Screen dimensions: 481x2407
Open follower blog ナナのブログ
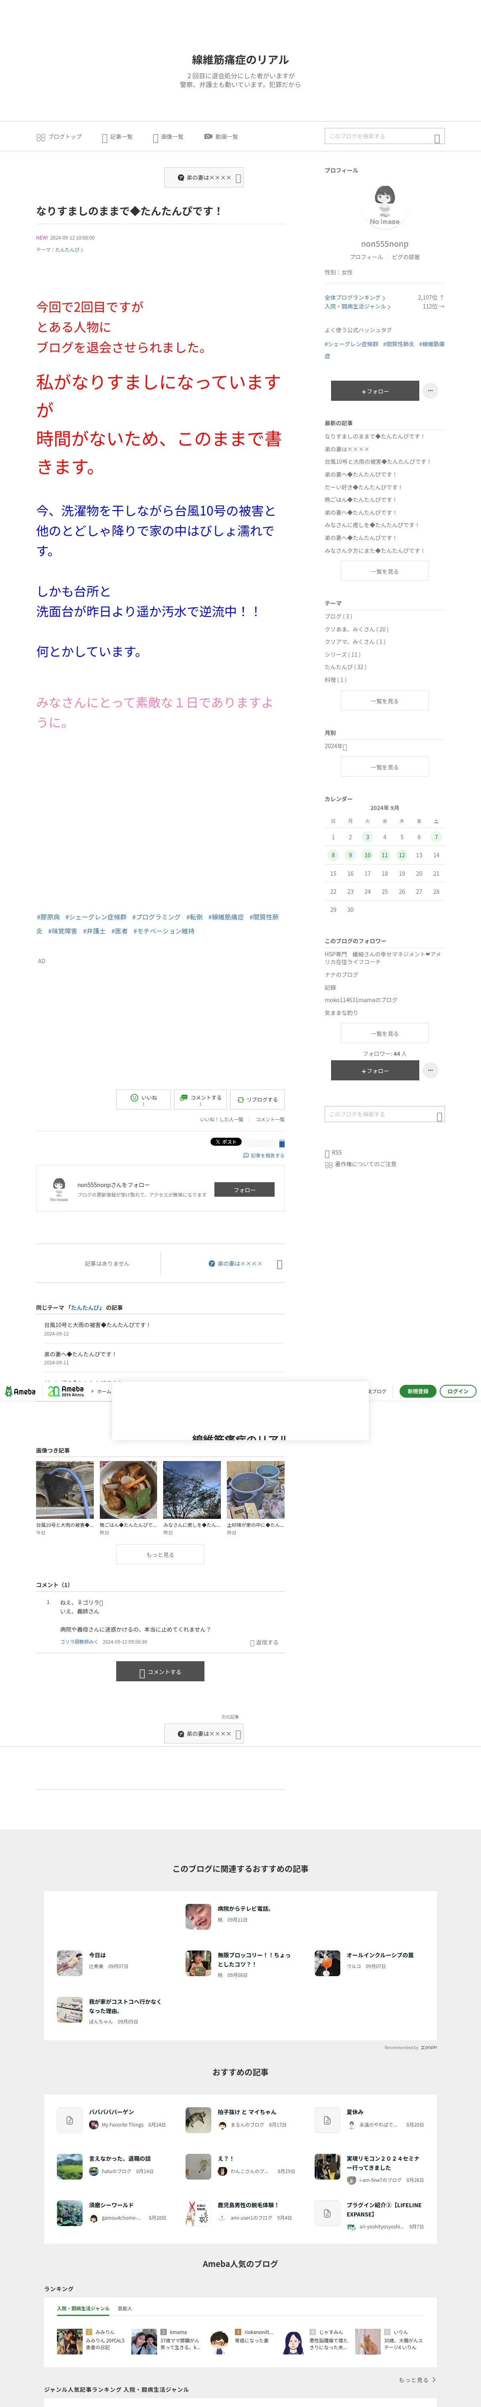342,974
